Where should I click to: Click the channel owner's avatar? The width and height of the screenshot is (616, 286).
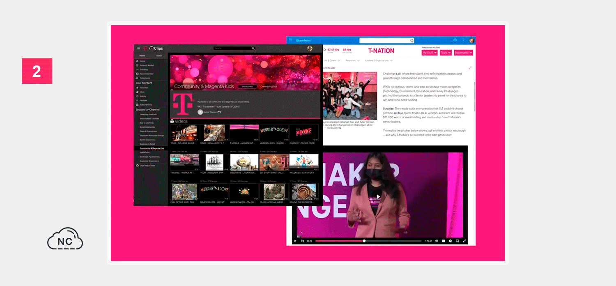point(200,112)
